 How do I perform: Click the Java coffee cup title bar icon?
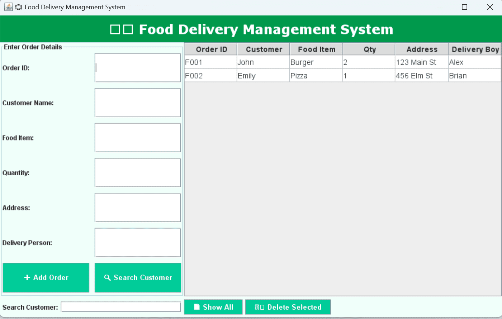point(8,7)
